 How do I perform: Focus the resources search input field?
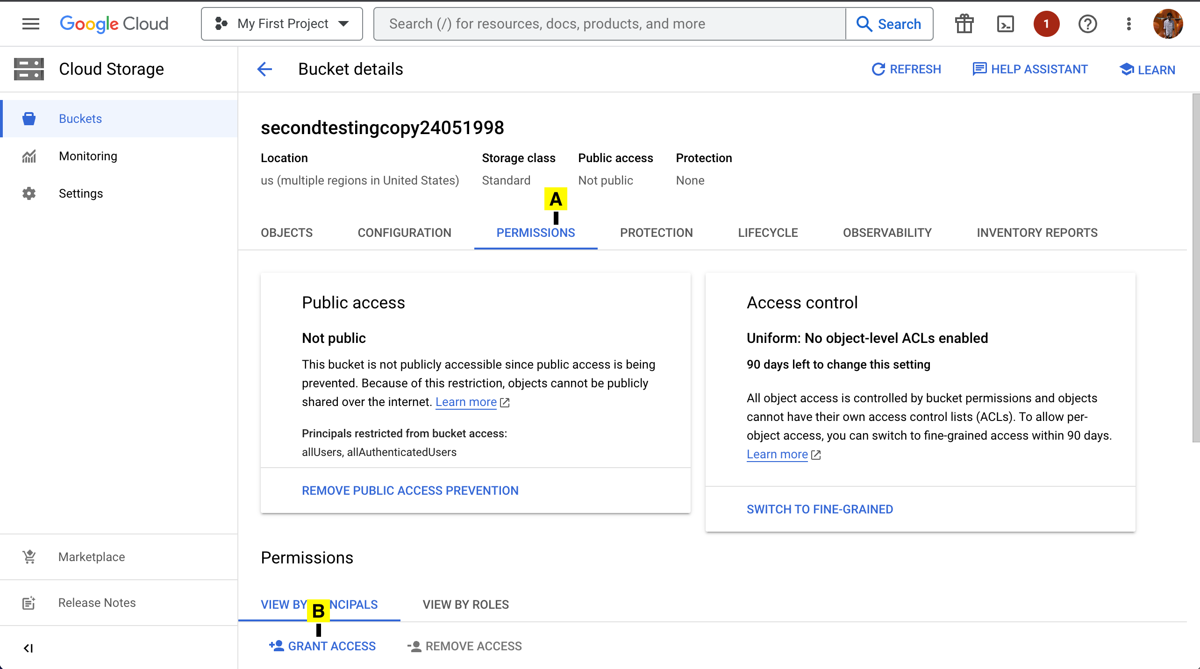(x=607, y=24)
